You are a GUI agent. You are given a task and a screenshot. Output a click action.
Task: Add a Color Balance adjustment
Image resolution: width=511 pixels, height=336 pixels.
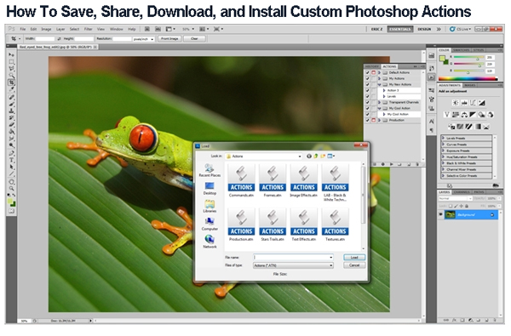[x=464, y=115]
